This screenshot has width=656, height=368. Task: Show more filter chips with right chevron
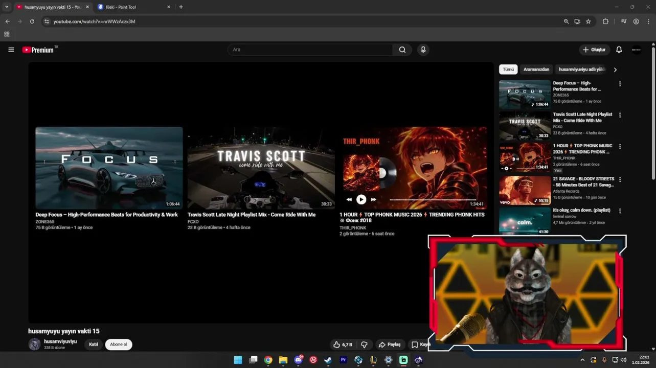(615, 70)
